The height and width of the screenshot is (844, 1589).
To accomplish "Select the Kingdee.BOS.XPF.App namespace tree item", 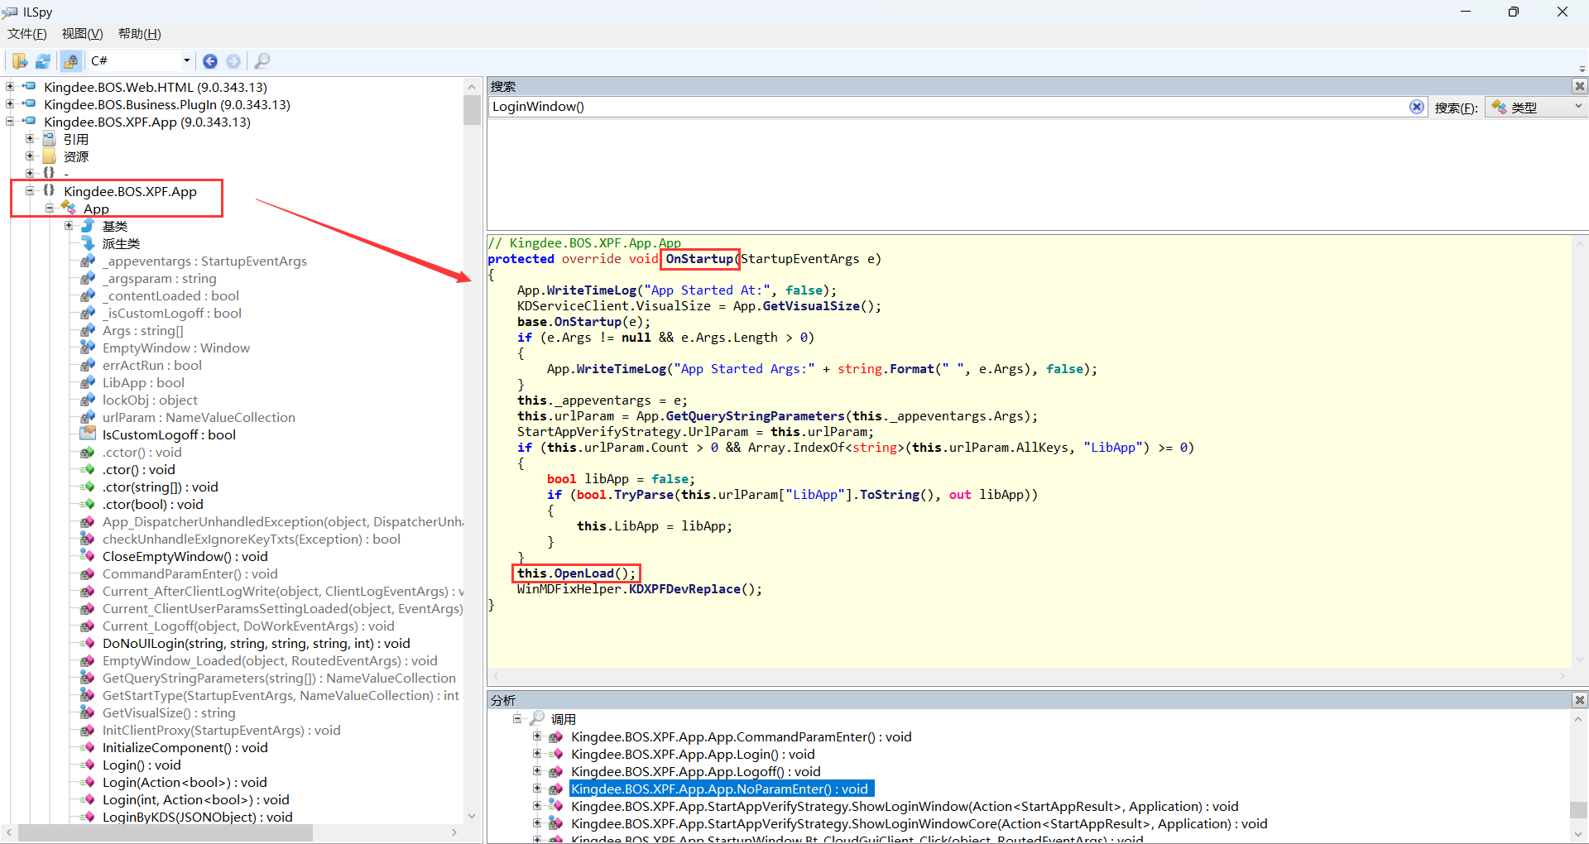I will click(130, 191).
